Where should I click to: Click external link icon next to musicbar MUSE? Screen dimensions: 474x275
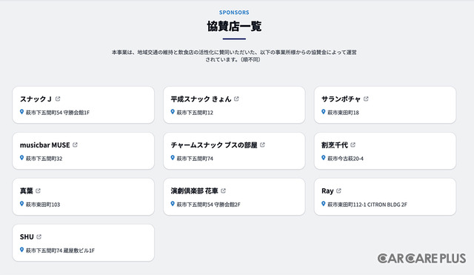75,145
